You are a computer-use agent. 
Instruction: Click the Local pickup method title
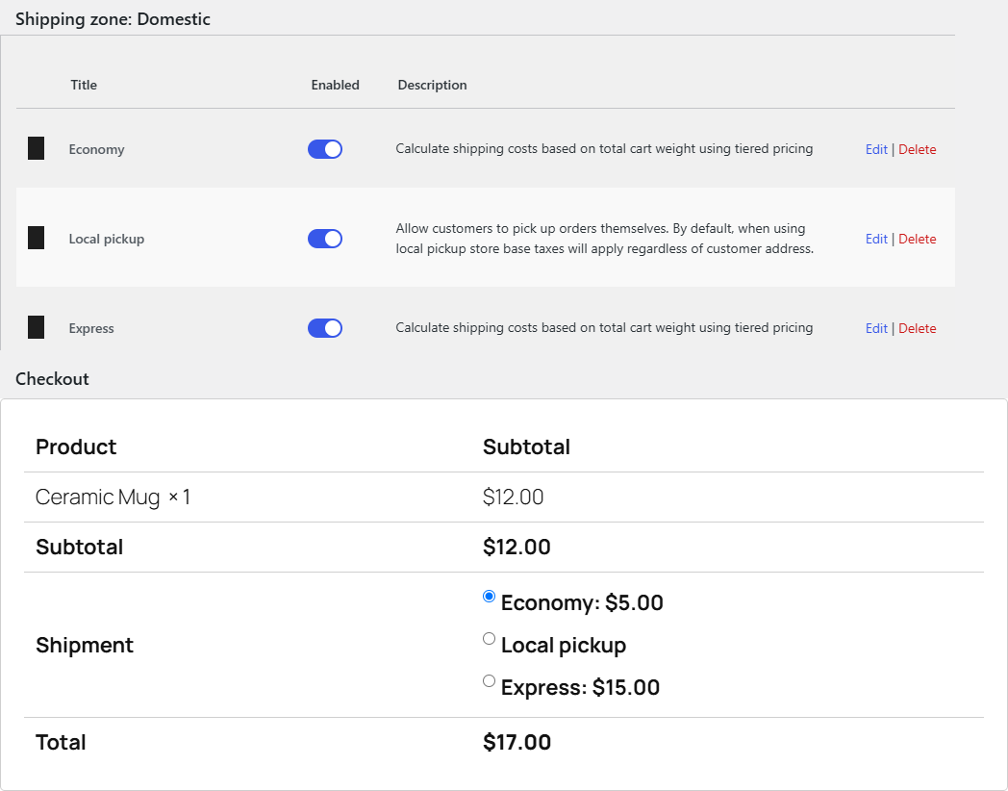click(107, 239)
